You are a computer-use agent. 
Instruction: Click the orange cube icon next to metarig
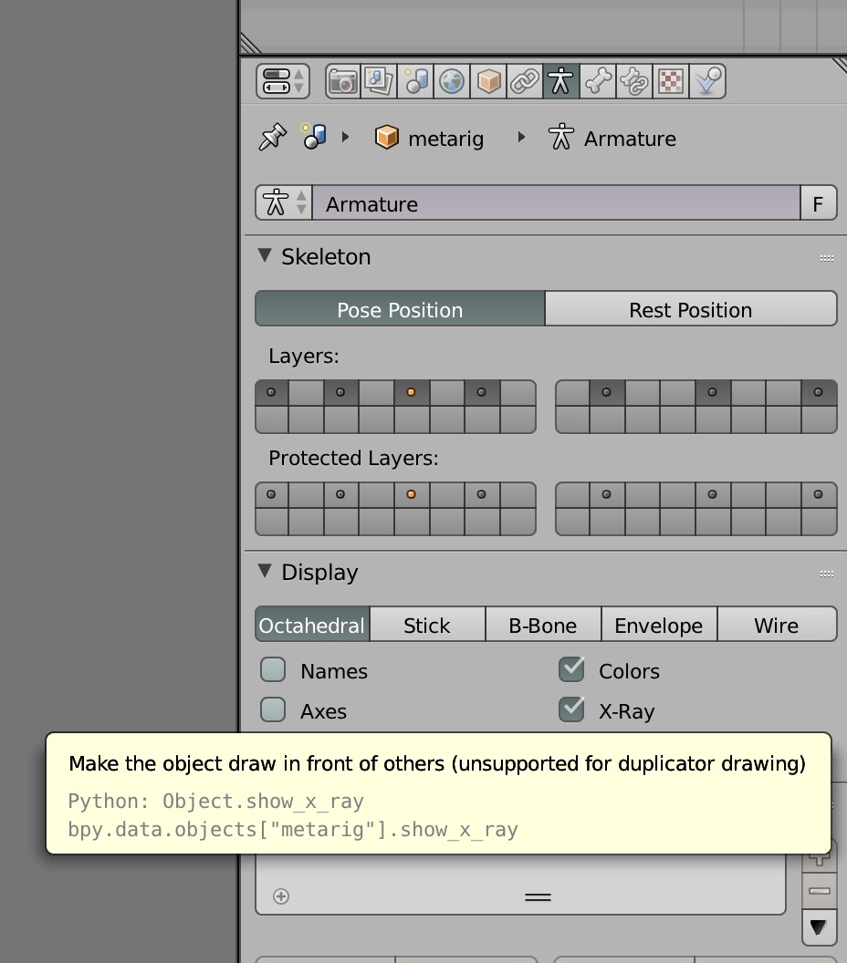pos(387,137)
